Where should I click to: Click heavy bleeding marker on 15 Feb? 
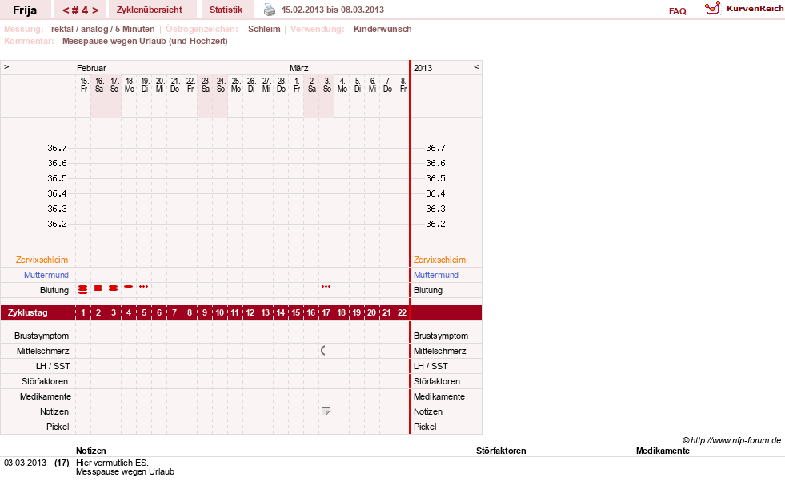tap(82, 289)
